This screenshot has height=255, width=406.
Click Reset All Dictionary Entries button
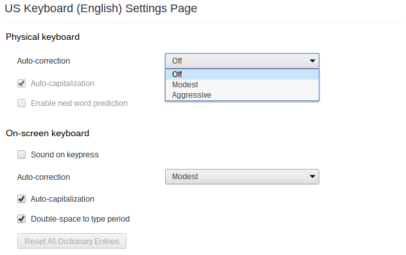[x=72, y=241]
